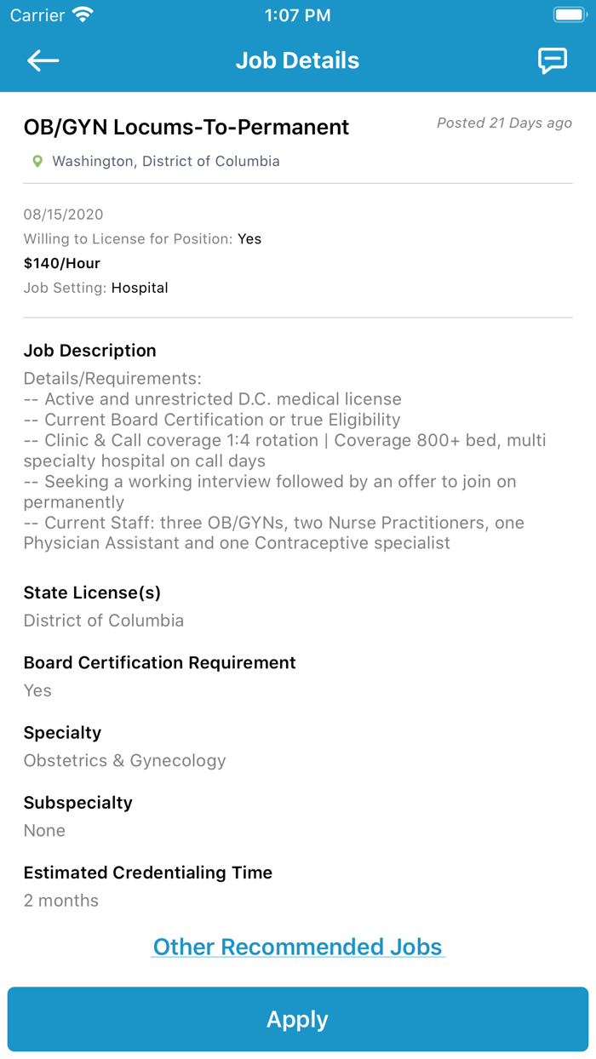Tap the Washington, District of Columbia location text
The image size is (596, 1059).
(165, 161)
